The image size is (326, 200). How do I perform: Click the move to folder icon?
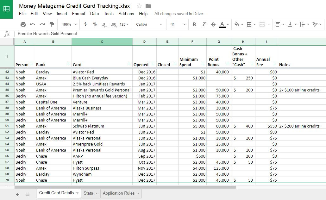click(x=148, y=6)
